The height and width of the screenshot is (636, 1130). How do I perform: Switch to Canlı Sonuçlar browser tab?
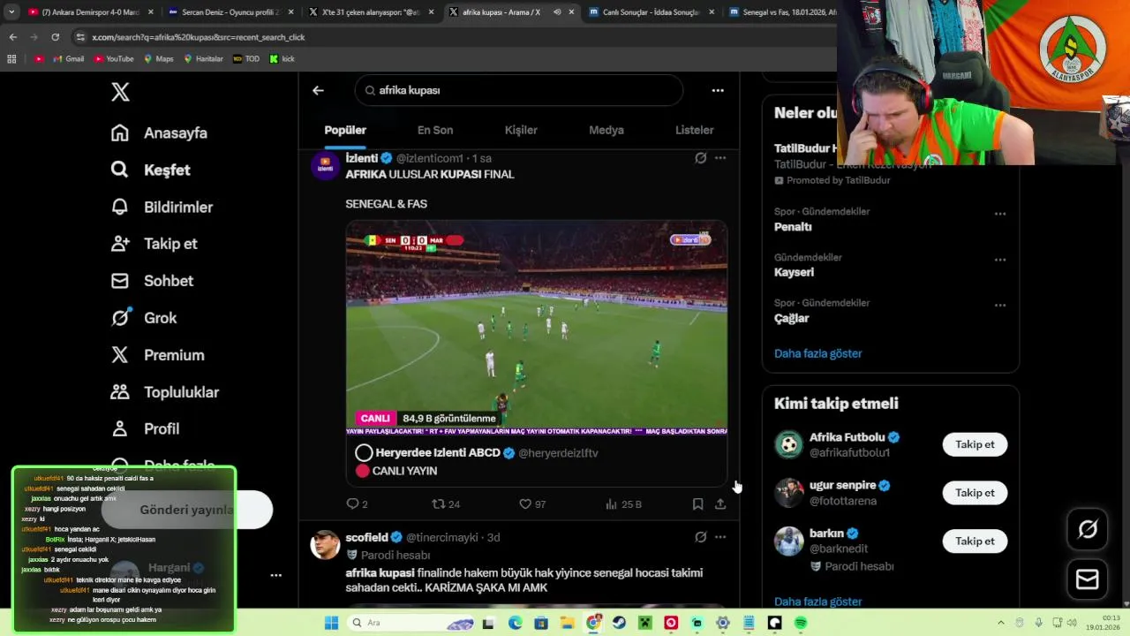(x=651, y=12)
